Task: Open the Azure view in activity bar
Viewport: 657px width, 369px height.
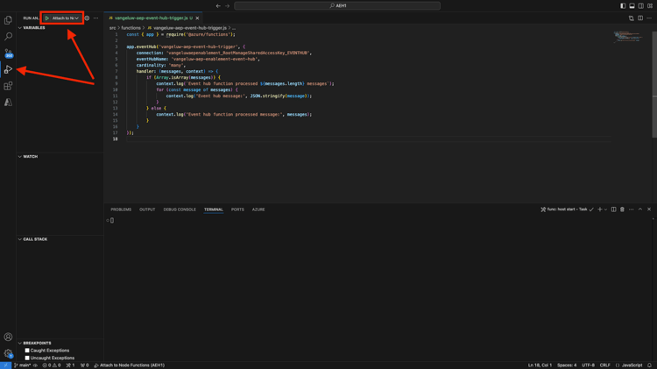Action: 8,103
